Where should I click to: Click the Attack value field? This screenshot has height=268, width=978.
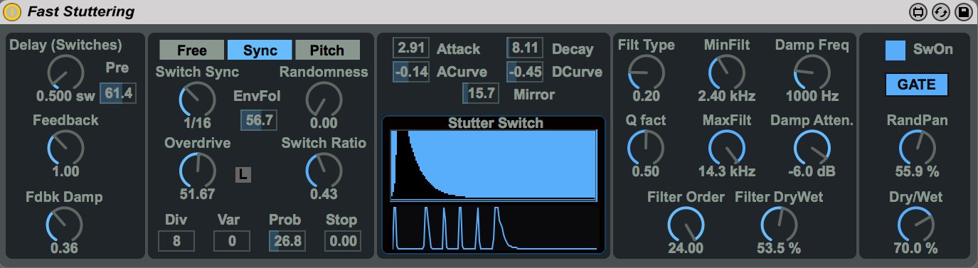(x=411, y=49)
